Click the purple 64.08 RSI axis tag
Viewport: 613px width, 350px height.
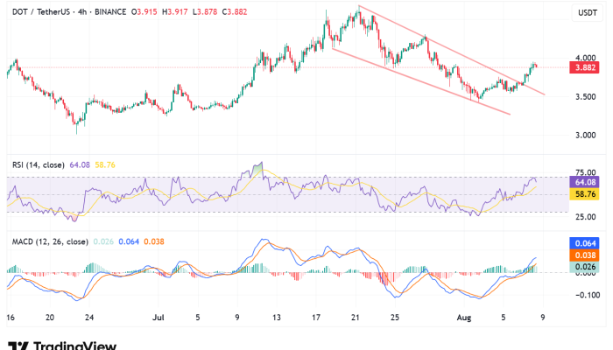584,182
